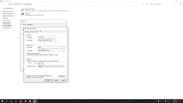Click the Short date example field
This screenshot has width=183, height=103.
pyautogui.click(x=47, y=37)
